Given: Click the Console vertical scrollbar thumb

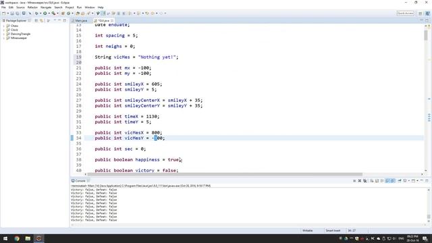Looking at the screenshot, I should click(x=429, y=217).
